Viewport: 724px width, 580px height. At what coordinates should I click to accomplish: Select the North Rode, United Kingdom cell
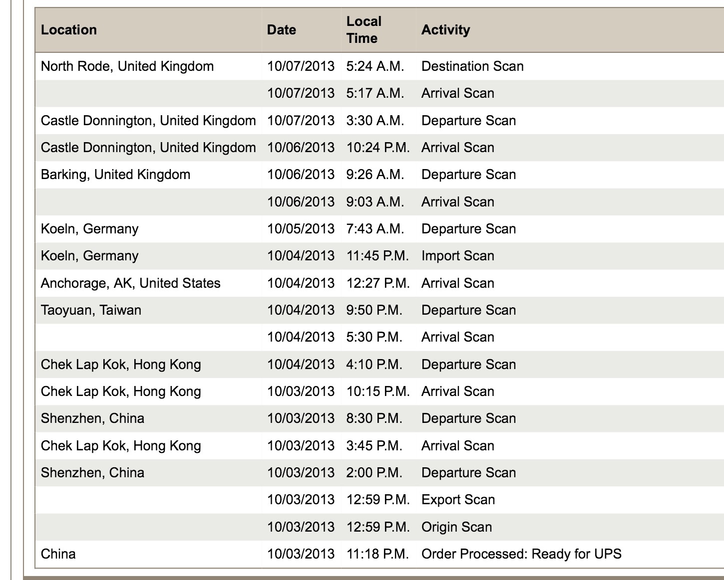127,66
